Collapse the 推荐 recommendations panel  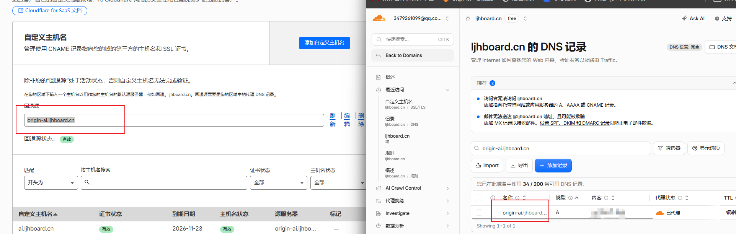click(x=734, y=83)
